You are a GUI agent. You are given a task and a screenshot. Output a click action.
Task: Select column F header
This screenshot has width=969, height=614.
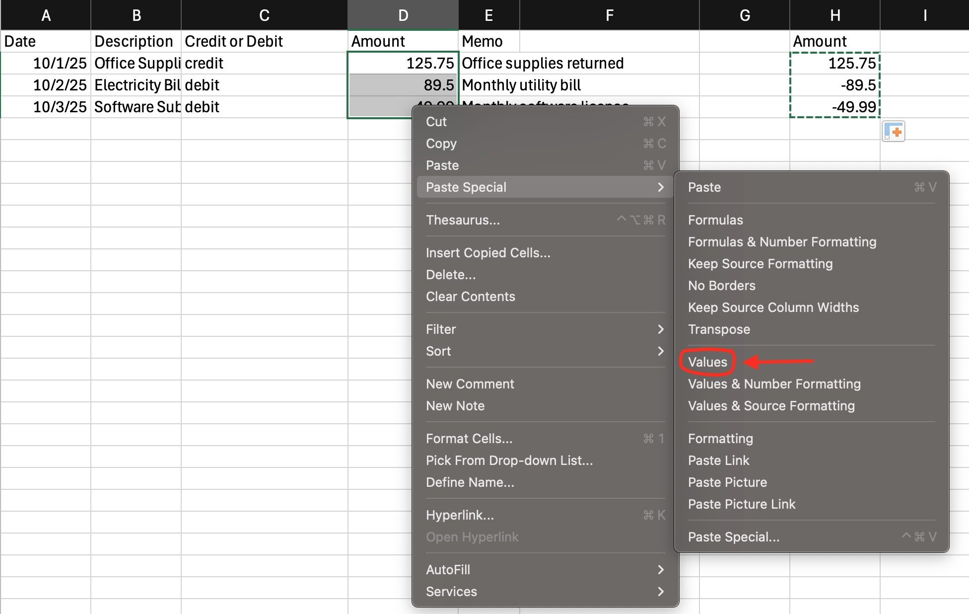[610, 15]
